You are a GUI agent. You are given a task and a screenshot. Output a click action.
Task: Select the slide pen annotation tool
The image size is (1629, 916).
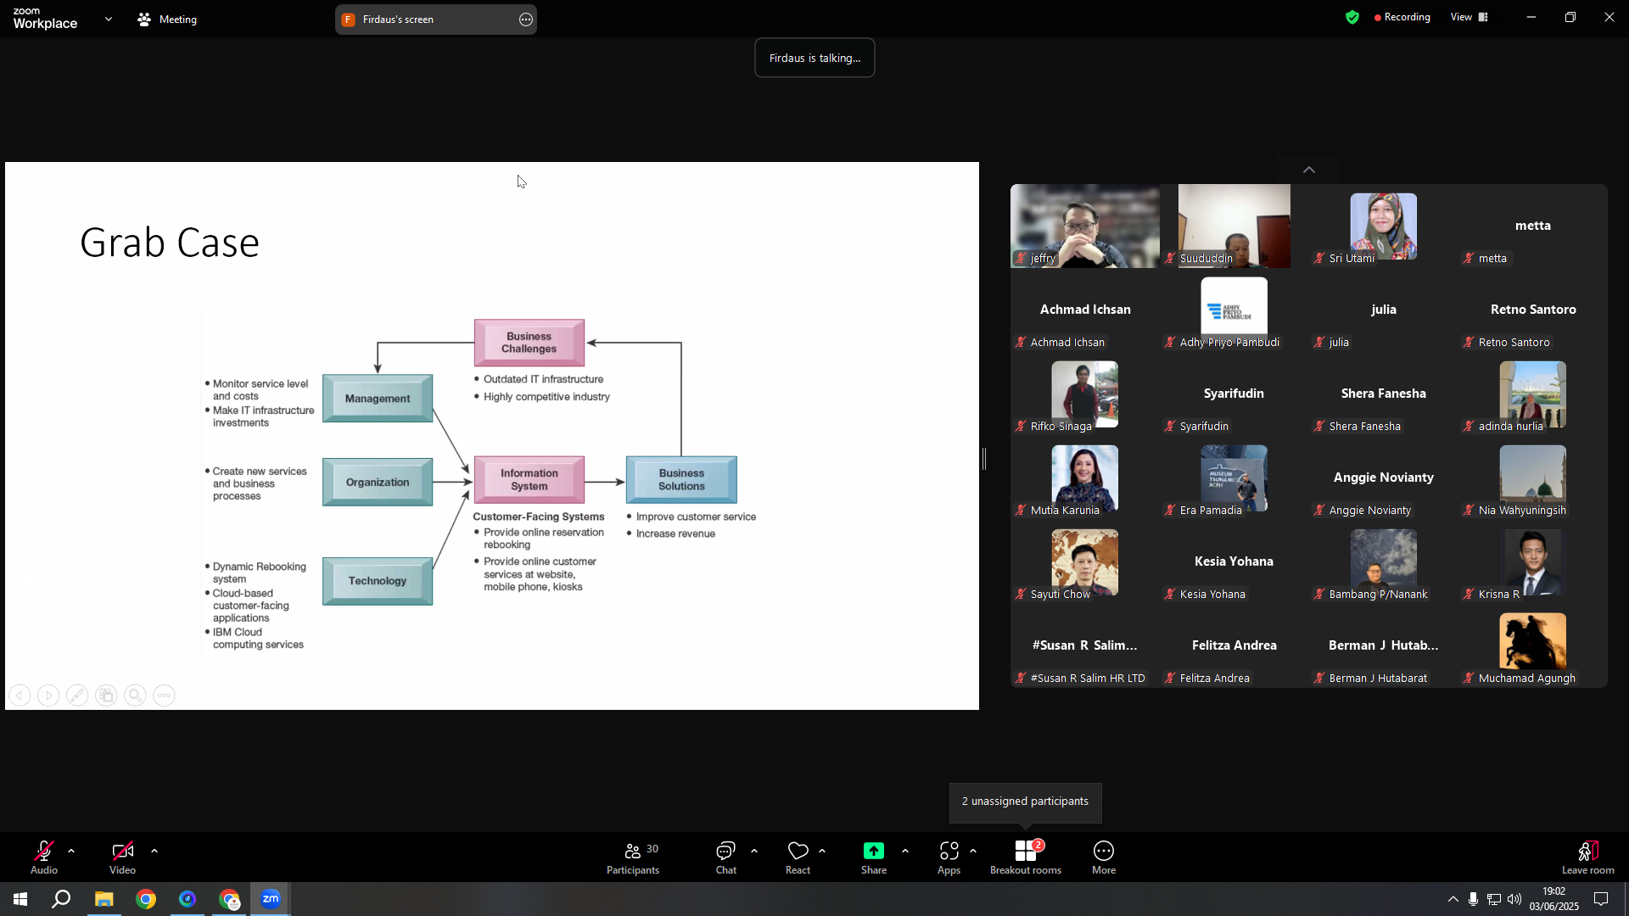tap(77, 695)
